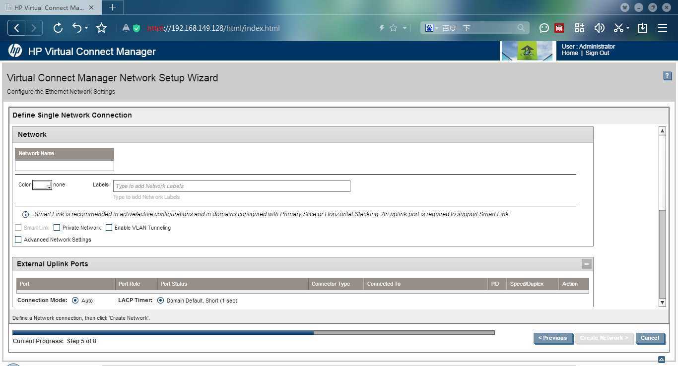This screenshot has width=678, height=366.
Task: Open the browser hamburger menu
Action: click(663, 28)
